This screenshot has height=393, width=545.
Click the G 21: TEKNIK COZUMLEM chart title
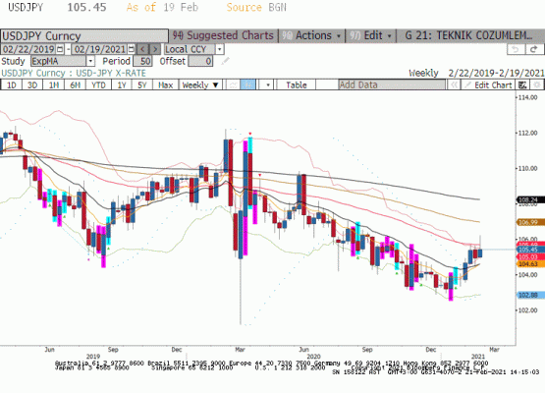(x=469, y=35)
